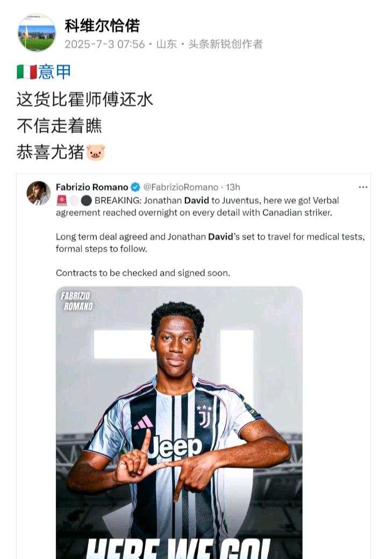The height and width of the screenshot is (559, 387).
Task: Tap the Italian flag emoji
Action: click(x=27, y=72)
